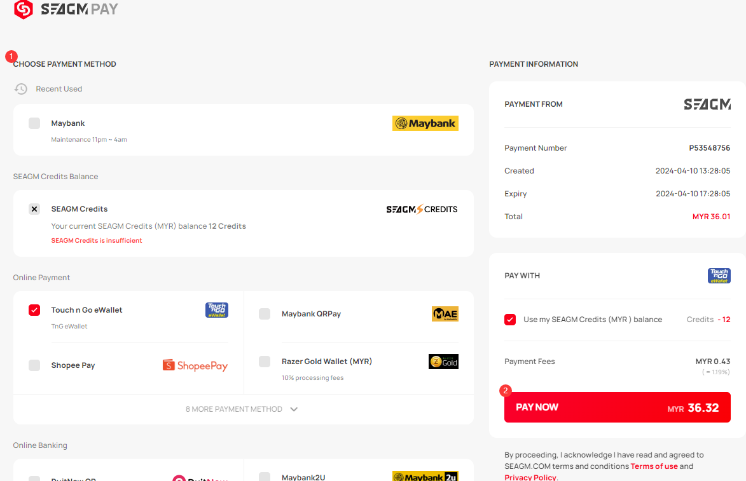Click the Maybank2u logo under Online Banking
Screen dimensions: 746x481
click(x=425, y=477)
